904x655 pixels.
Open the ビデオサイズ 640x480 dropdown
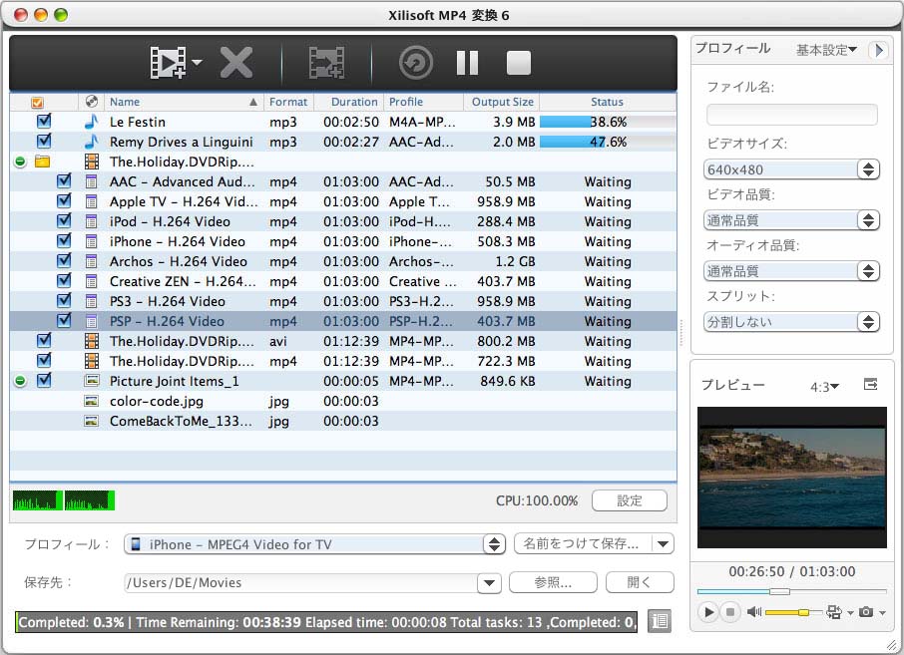coord(792,169)
